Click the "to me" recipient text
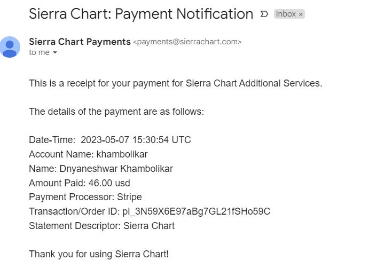369x268 pixels. tap(39, 52)
